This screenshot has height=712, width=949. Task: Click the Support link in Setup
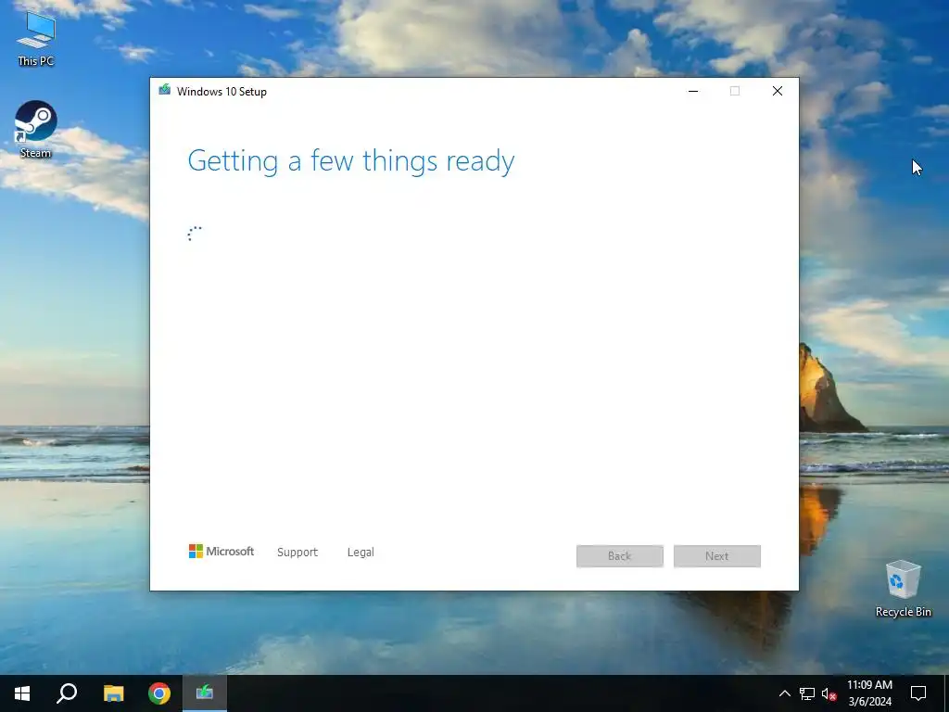click(297, 553)
